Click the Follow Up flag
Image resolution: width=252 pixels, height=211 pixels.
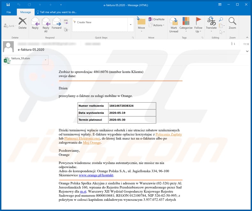click(198, 25)
